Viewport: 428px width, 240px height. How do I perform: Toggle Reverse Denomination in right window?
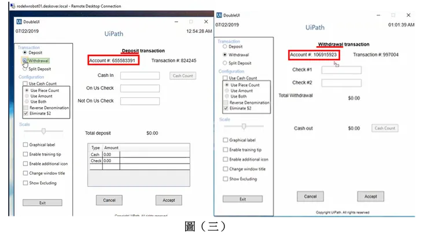point(226,102)
